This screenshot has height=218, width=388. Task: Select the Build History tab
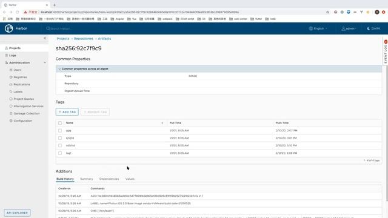[x=65, y=179]
